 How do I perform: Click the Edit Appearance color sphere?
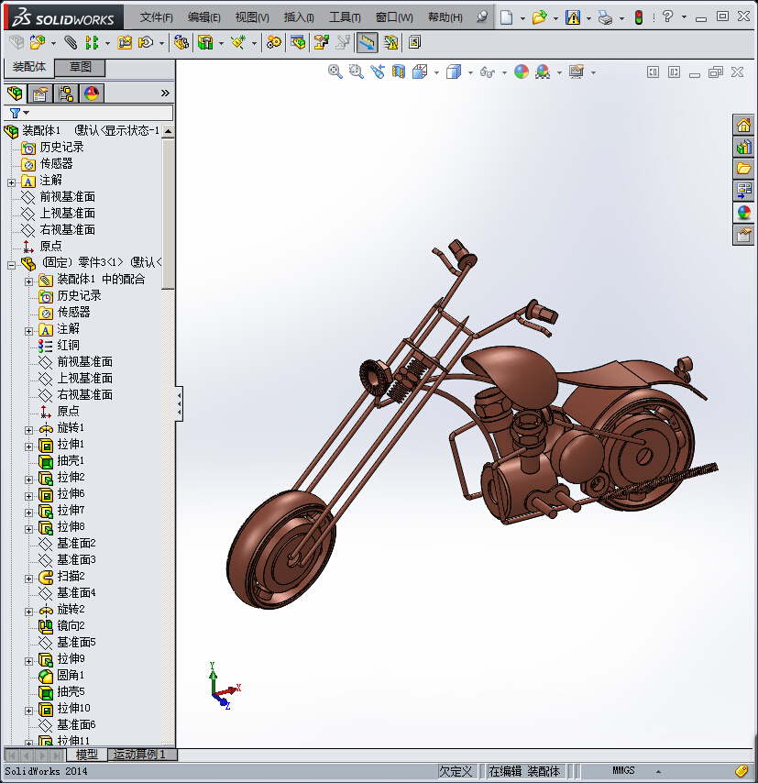[522, 72]
